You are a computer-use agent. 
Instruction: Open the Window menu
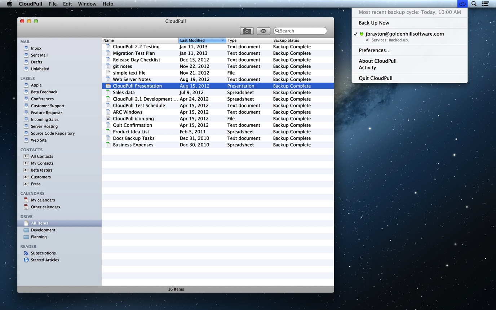(x=87, y=4)
